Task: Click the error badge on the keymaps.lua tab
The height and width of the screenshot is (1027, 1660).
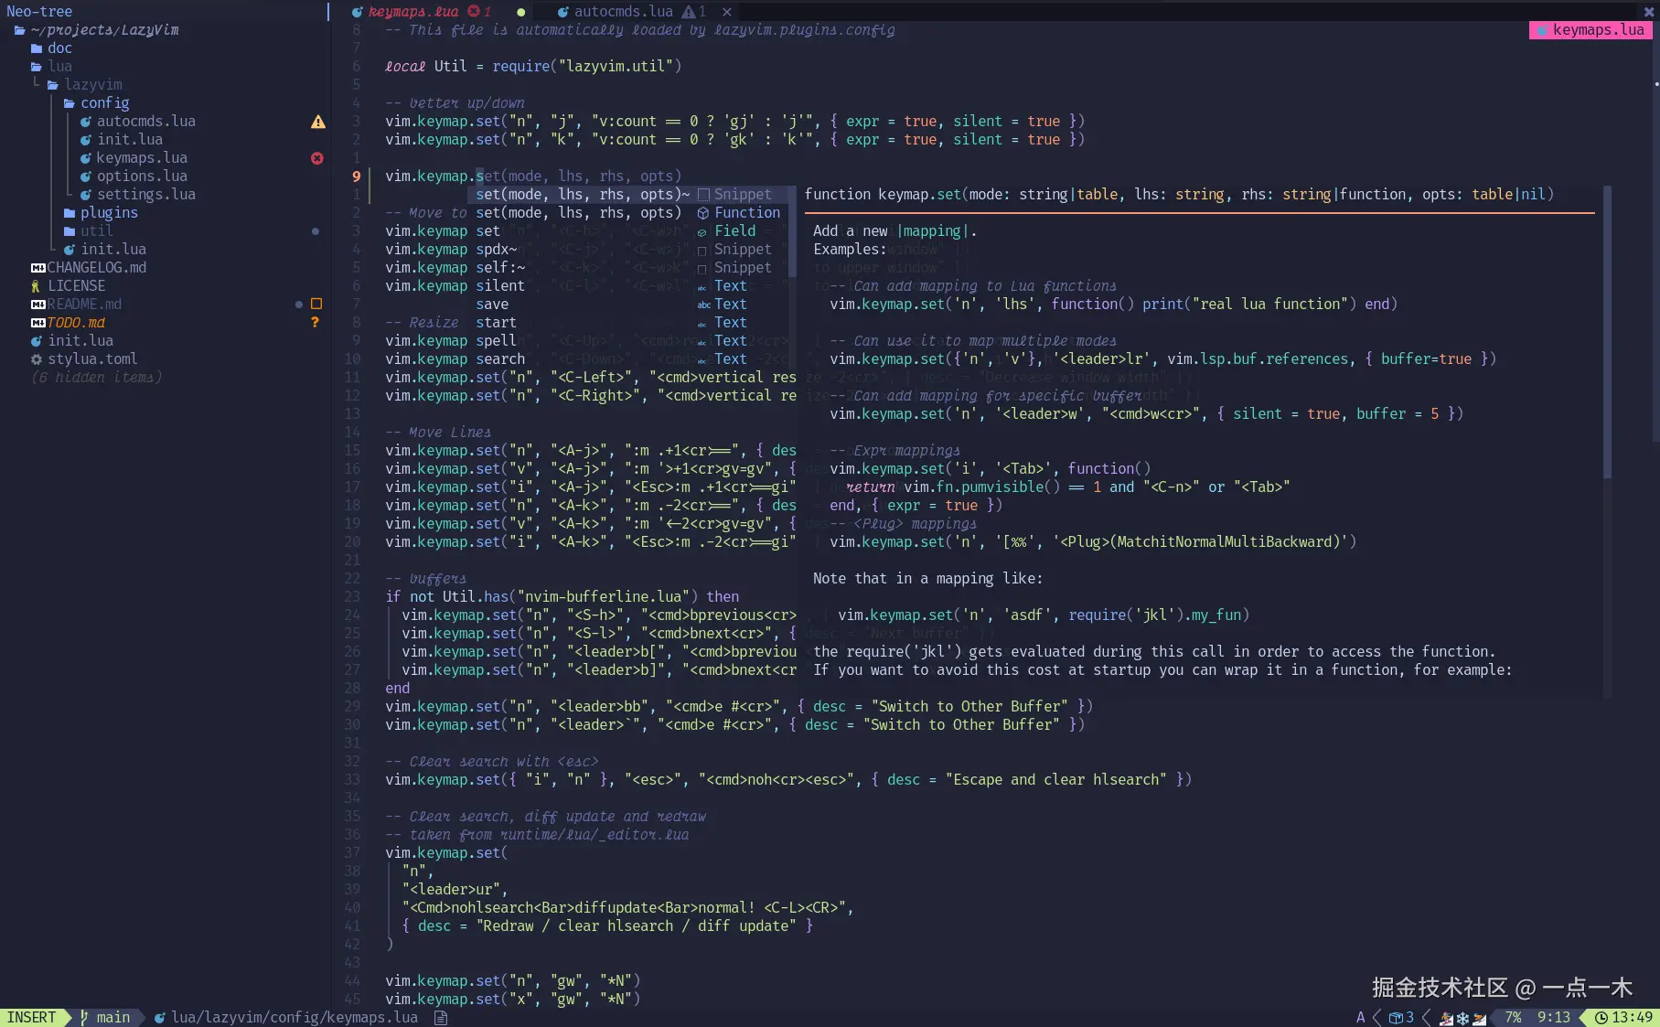Action: pos(475,12)
